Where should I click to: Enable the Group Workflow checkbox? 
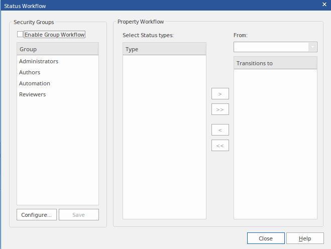tap(20, 35)
